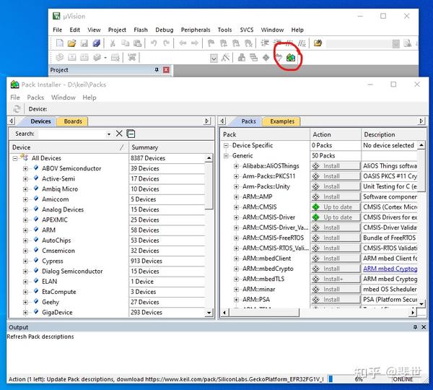Click the Refresh icon in Pack Installer toolbar
433x390 pixels.
click(x=17, y=109)
